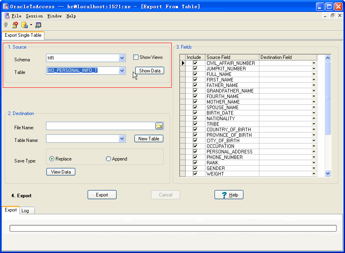Click the padlock disconnect session icon
Viewport: 345px width, 253px height.
click(x=15, y=25)
